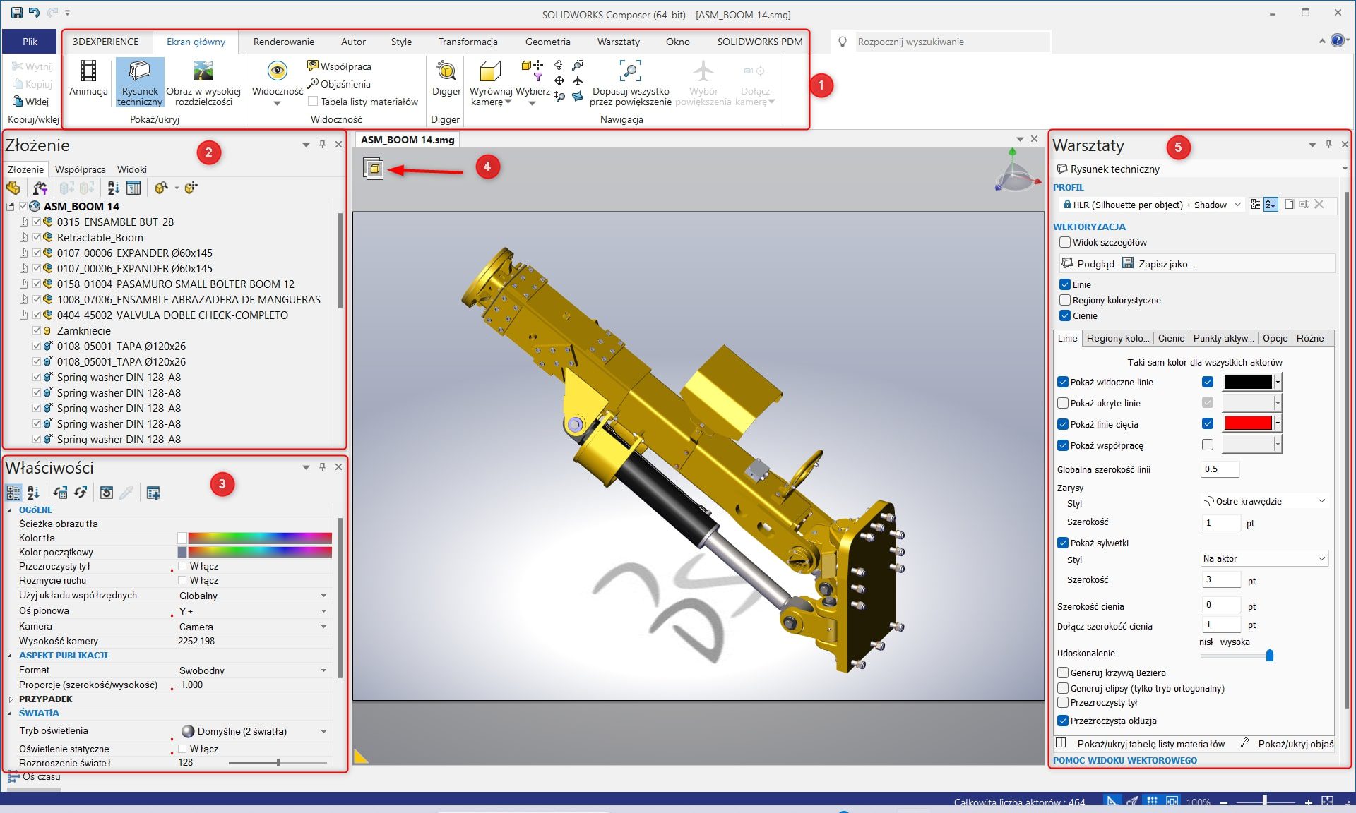Expand the PRZYPADEK property section
This screenshot has width=1356, height=813.
pos(11,699)
